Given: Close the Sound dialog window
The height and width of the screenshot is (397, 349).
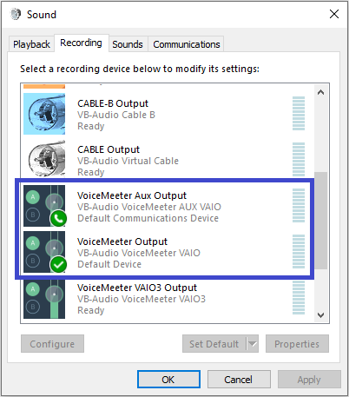Looking at the screenshot, I should [334, 14].
